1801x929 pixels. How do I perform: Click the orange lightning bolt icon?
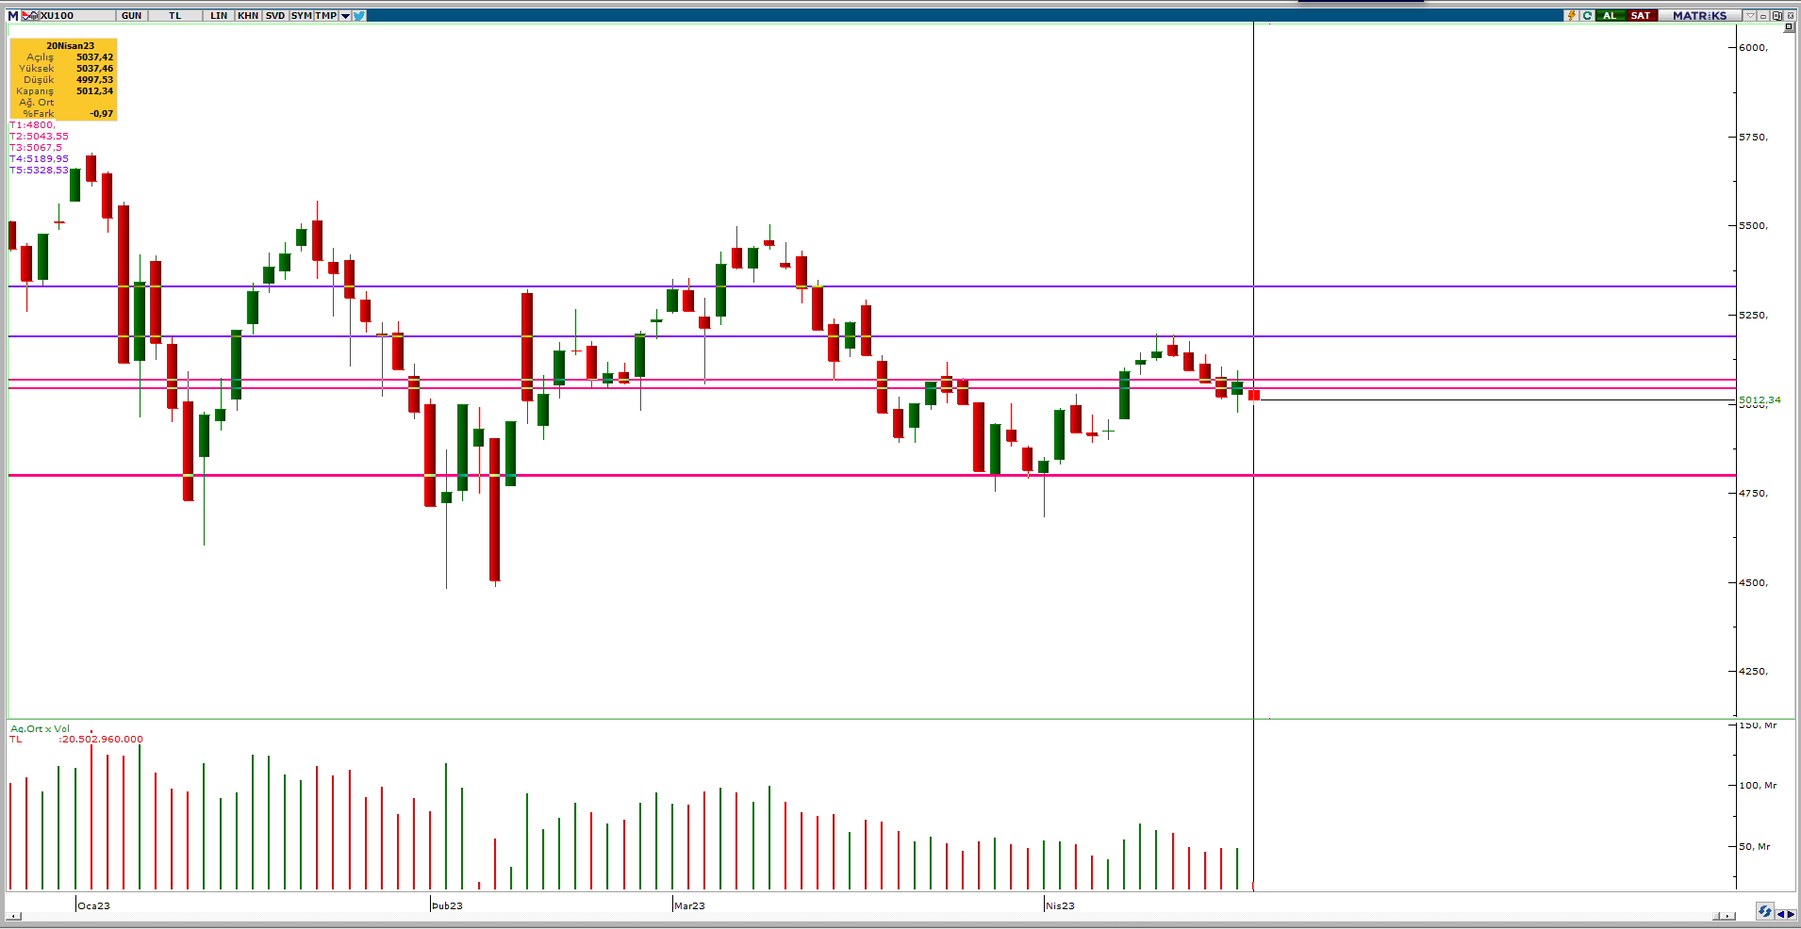[1571, 16]
